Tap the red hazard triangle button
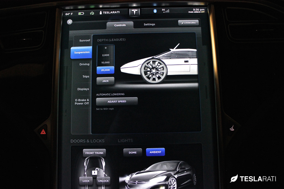 (43, 132)
